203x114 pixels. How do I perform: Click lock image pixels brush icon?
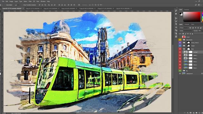pyautogui.click(x=186, y=34)
